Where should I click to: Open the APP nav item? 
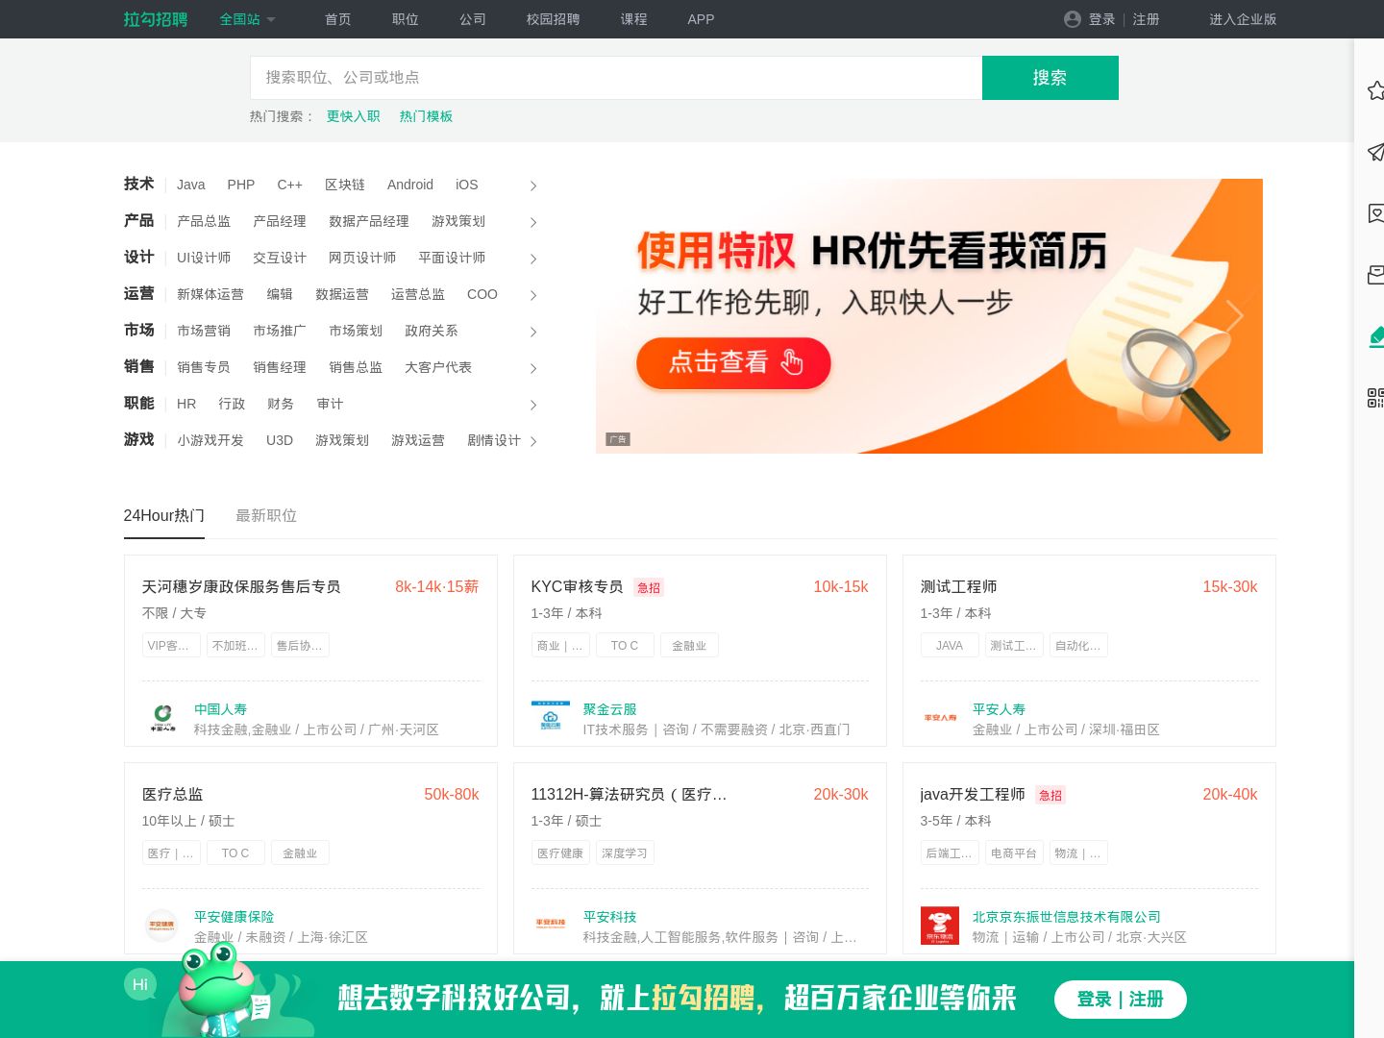click(701, 19)
